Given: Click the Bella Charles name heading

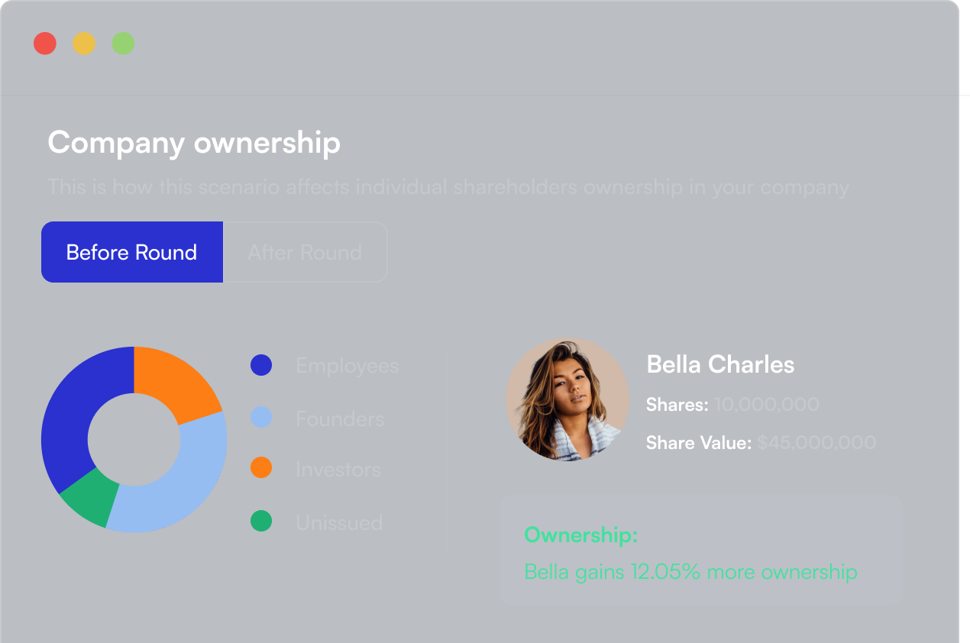Looking at the screenshot, I should coord(719,364).
